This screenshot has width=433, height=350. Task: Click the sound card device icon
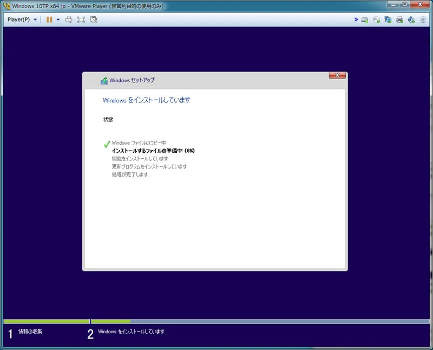(x=411, y=20)
